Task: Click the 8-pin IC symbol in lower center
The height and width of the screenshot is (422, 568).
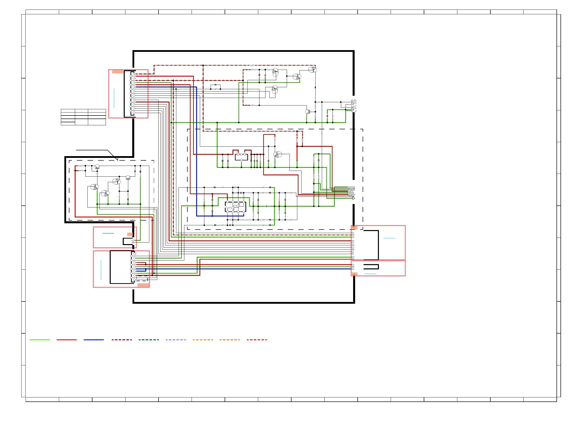Action: click(x=235, y=207)
